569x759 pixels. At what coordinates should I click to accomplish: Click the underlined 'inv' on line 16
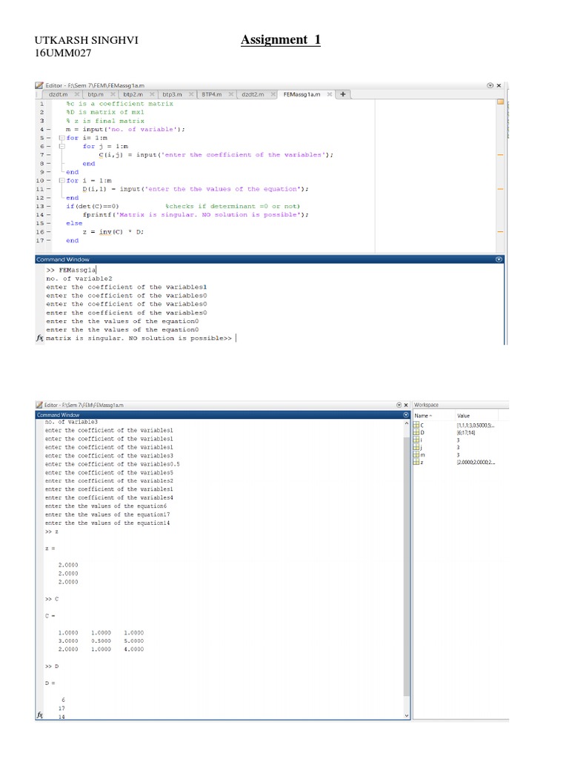pos(105,232)
